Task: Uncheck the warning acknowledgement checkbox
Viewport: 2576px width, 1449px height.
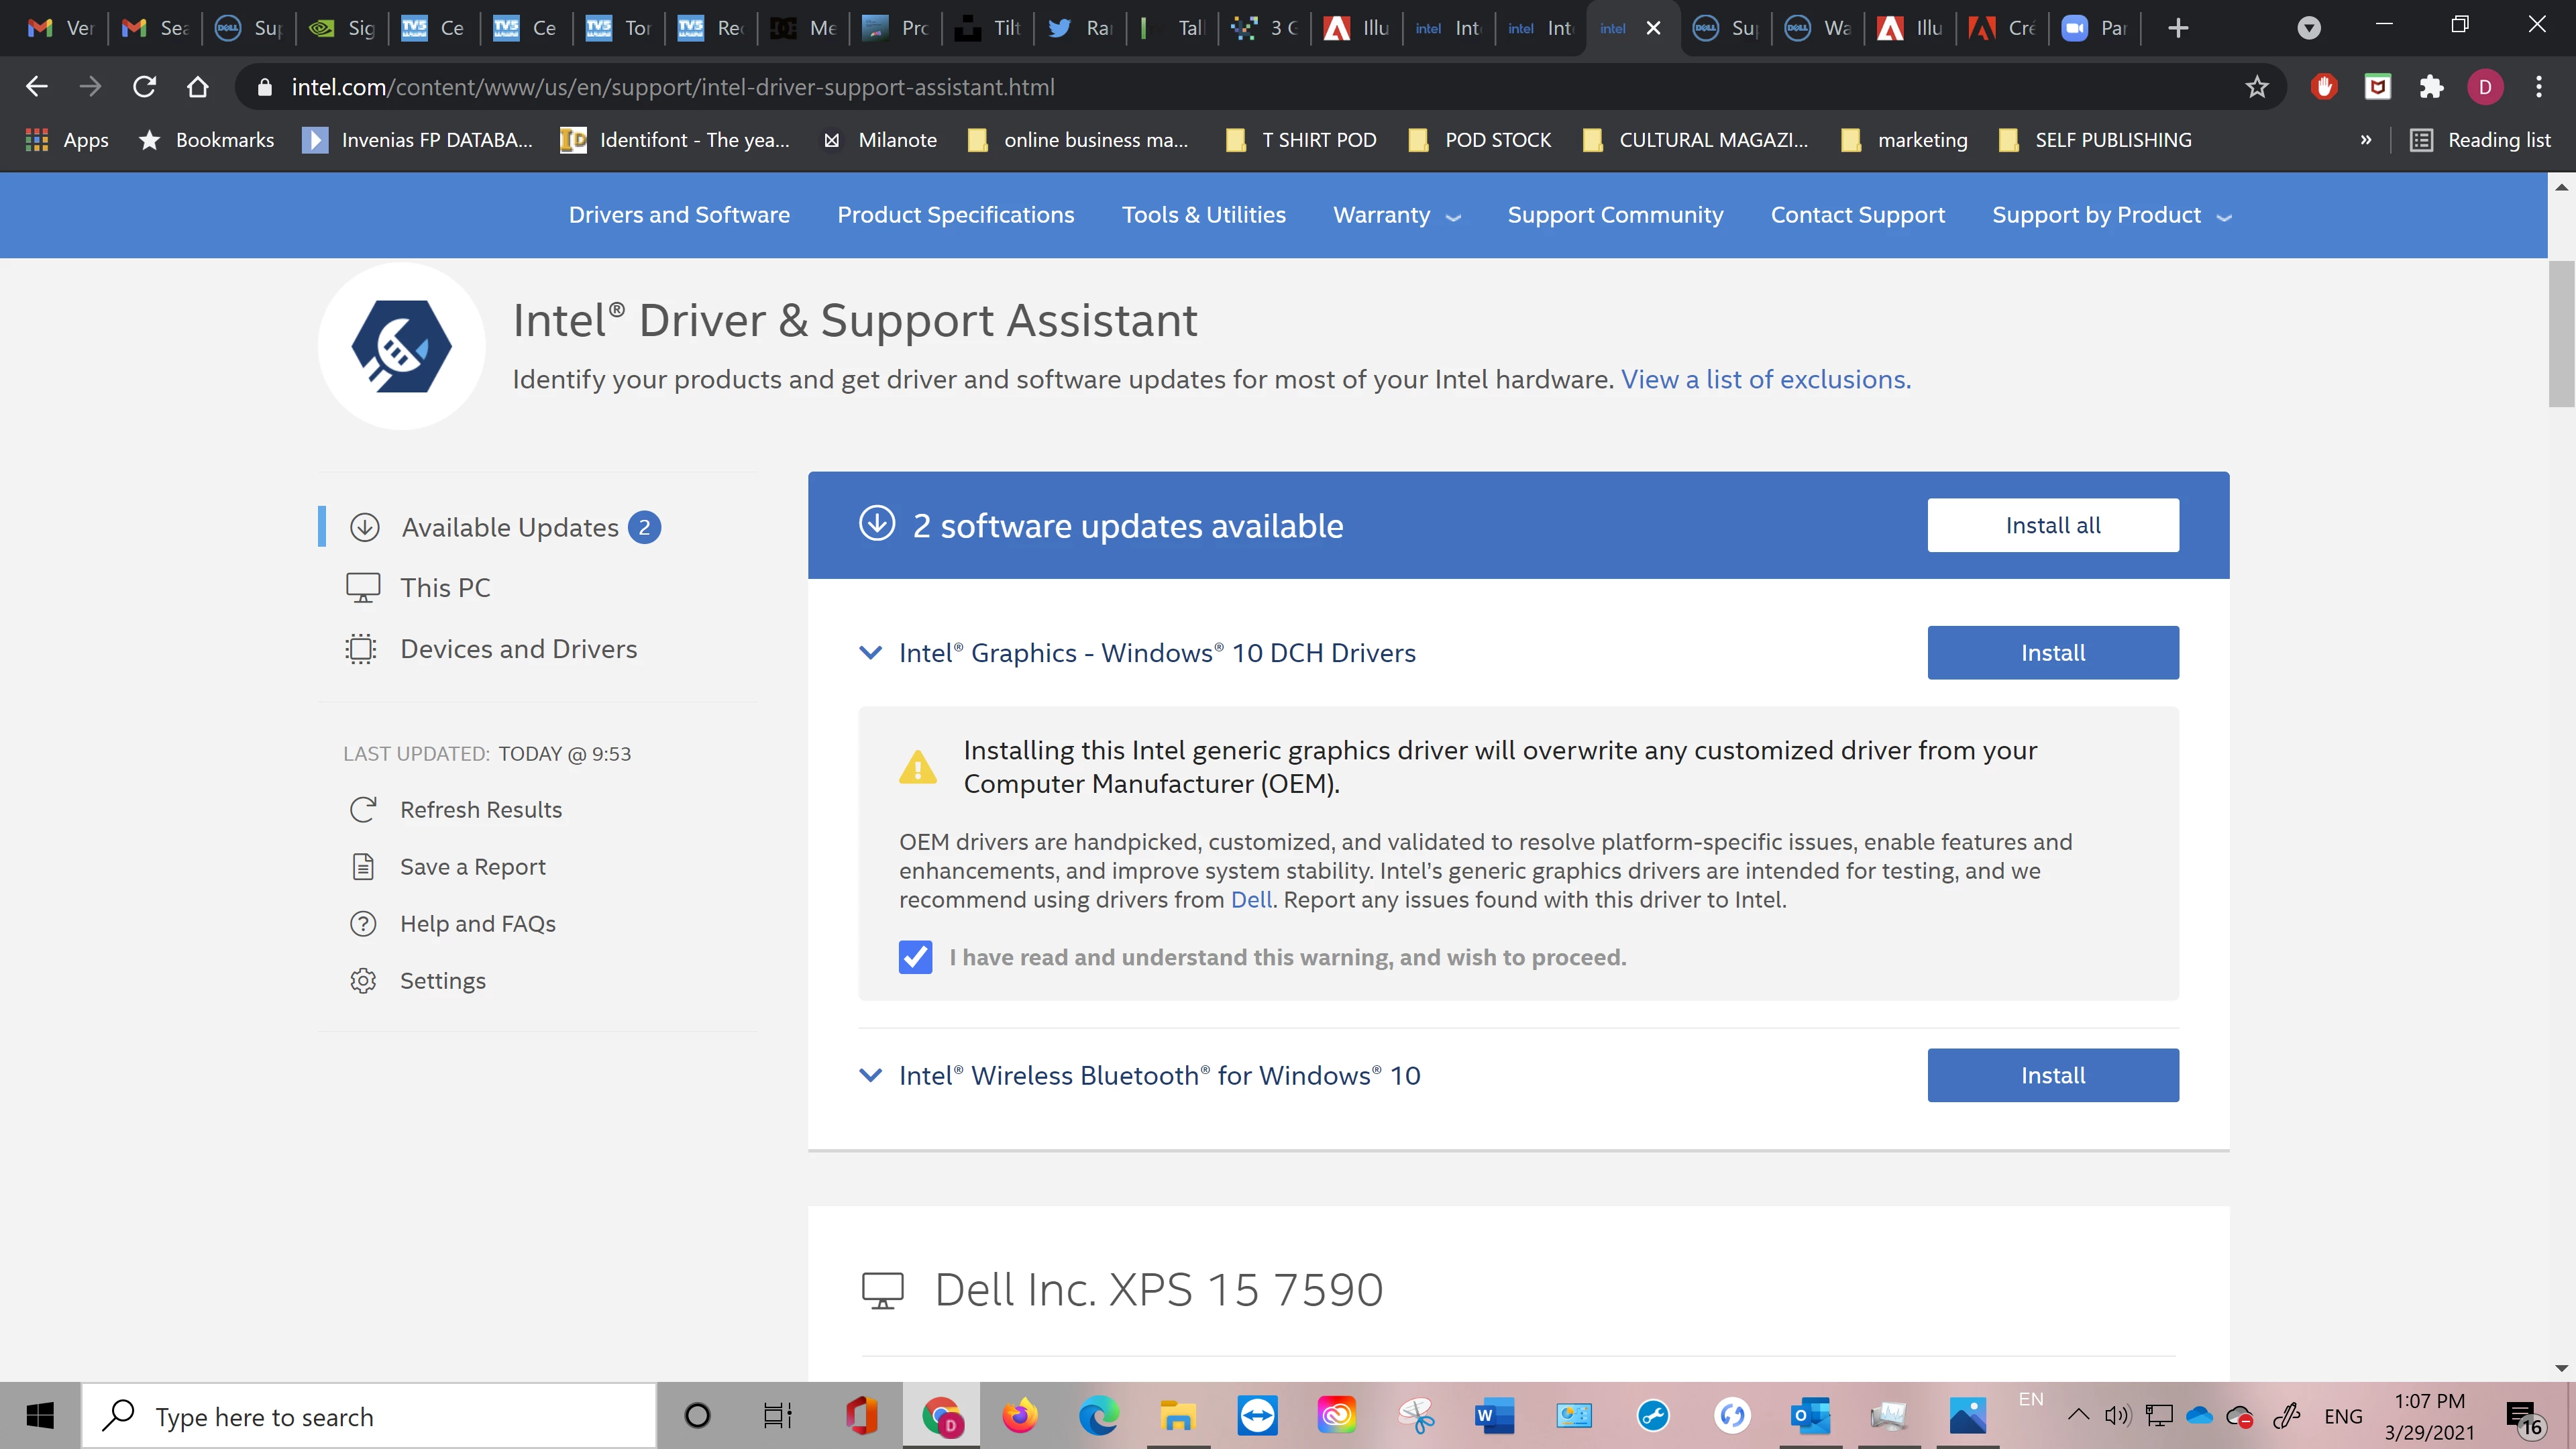Action: coord(915,957)
